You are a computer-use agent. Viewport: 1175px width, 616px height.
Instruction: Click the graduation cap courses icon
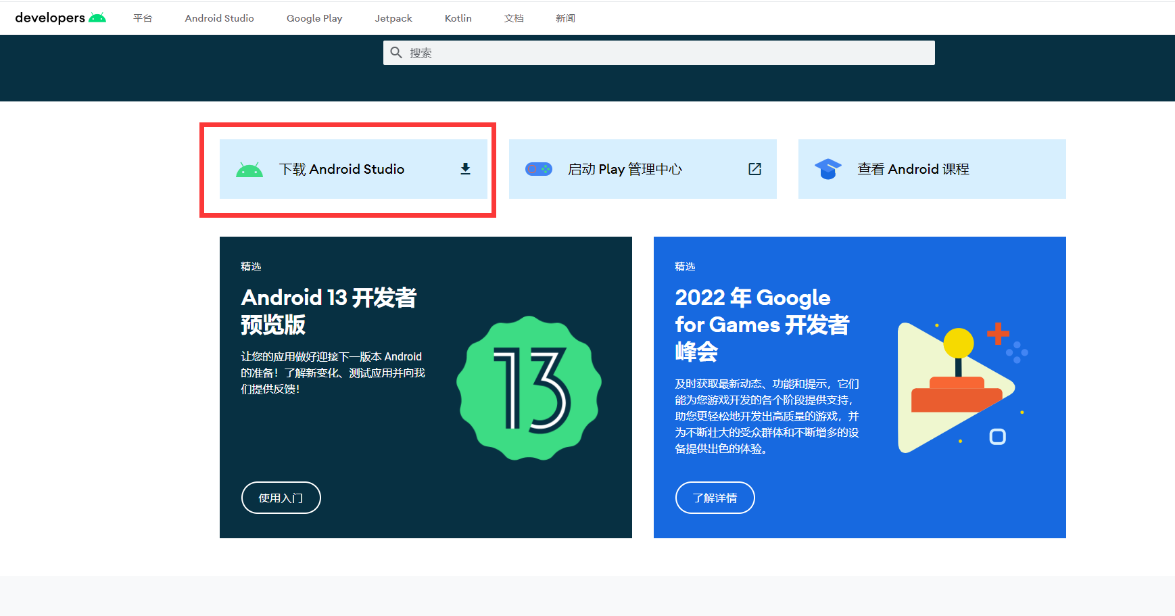click(x=828, y=169)
